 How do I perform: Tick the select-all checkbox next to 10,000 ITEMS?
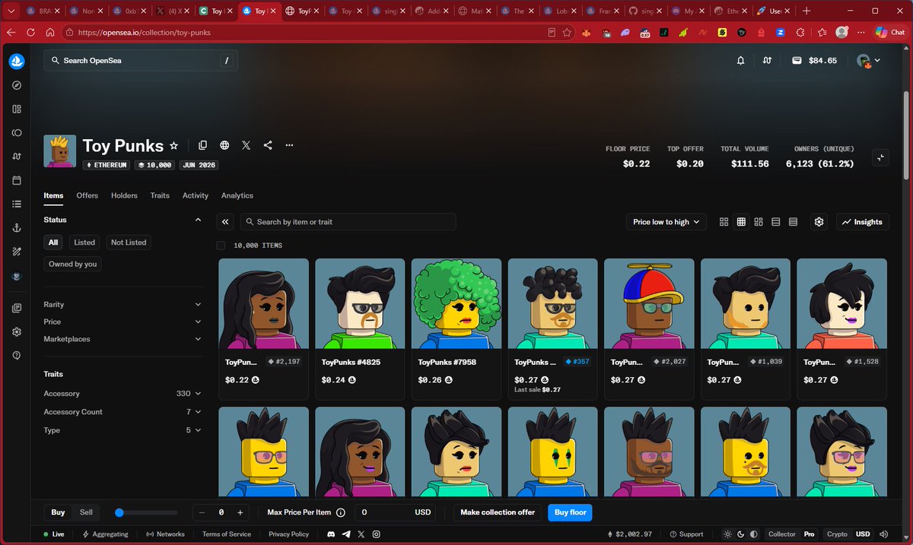point(221,246)
